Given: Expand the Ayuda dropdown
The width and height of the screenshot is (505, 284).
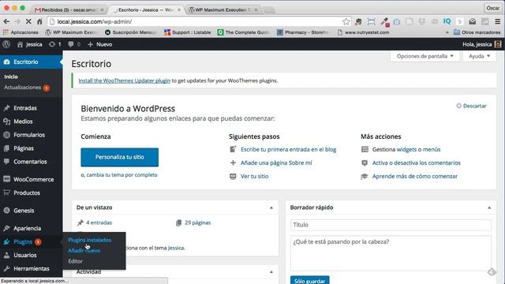Looking at the screenshot, I should tap(479, 56).
